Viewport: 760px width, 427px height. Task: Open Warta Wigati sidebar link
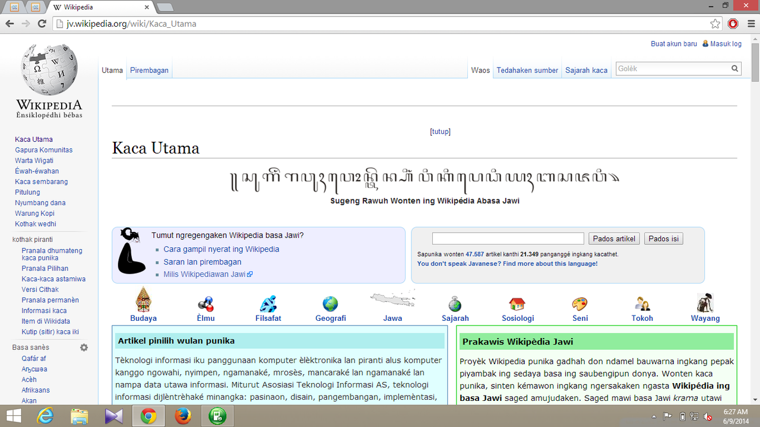[34, 161]
